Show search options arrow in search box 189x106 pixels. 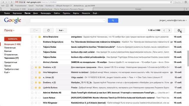[x=104, y=21]
